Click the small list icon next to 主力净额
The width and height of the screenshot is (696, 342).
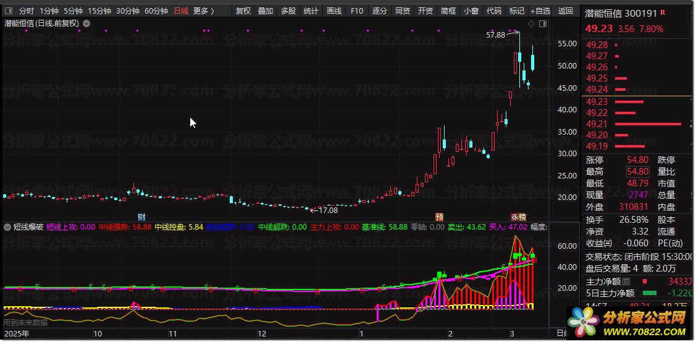pyautogui.click(x=626, y=282)
